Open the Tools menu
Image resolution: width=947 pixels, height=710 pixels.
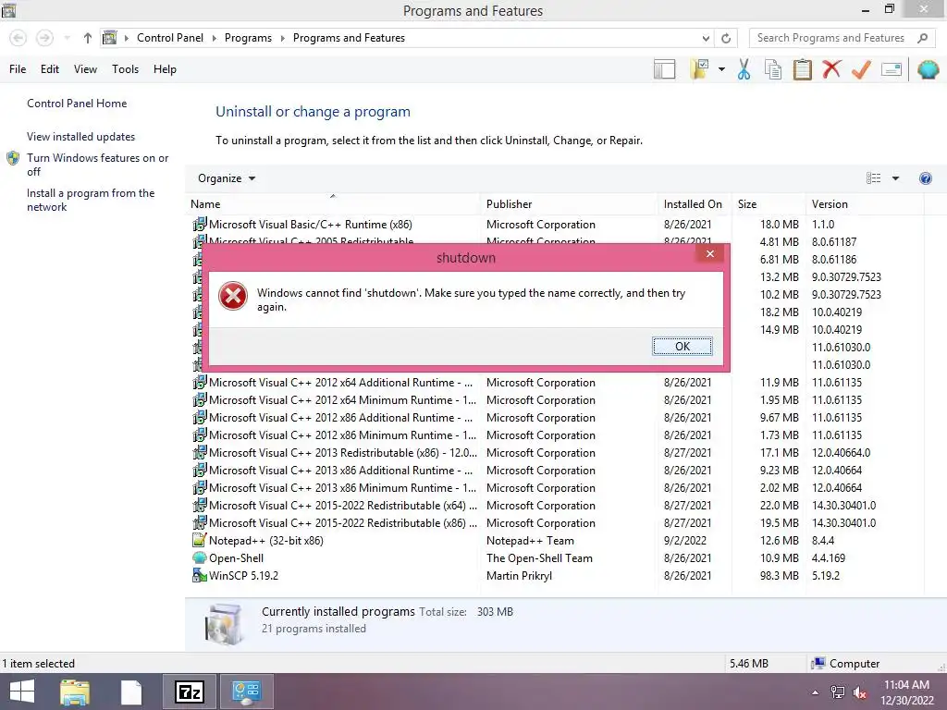[125, 68]
